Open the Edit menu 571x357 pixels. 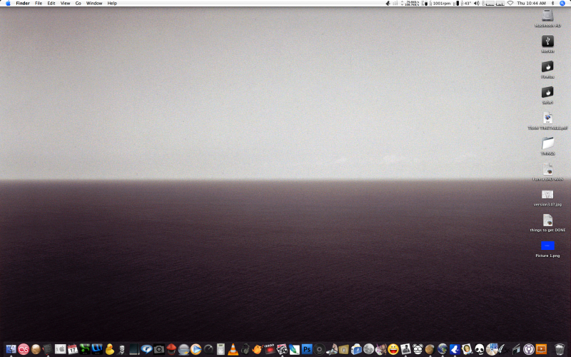(x=51, y=4)
